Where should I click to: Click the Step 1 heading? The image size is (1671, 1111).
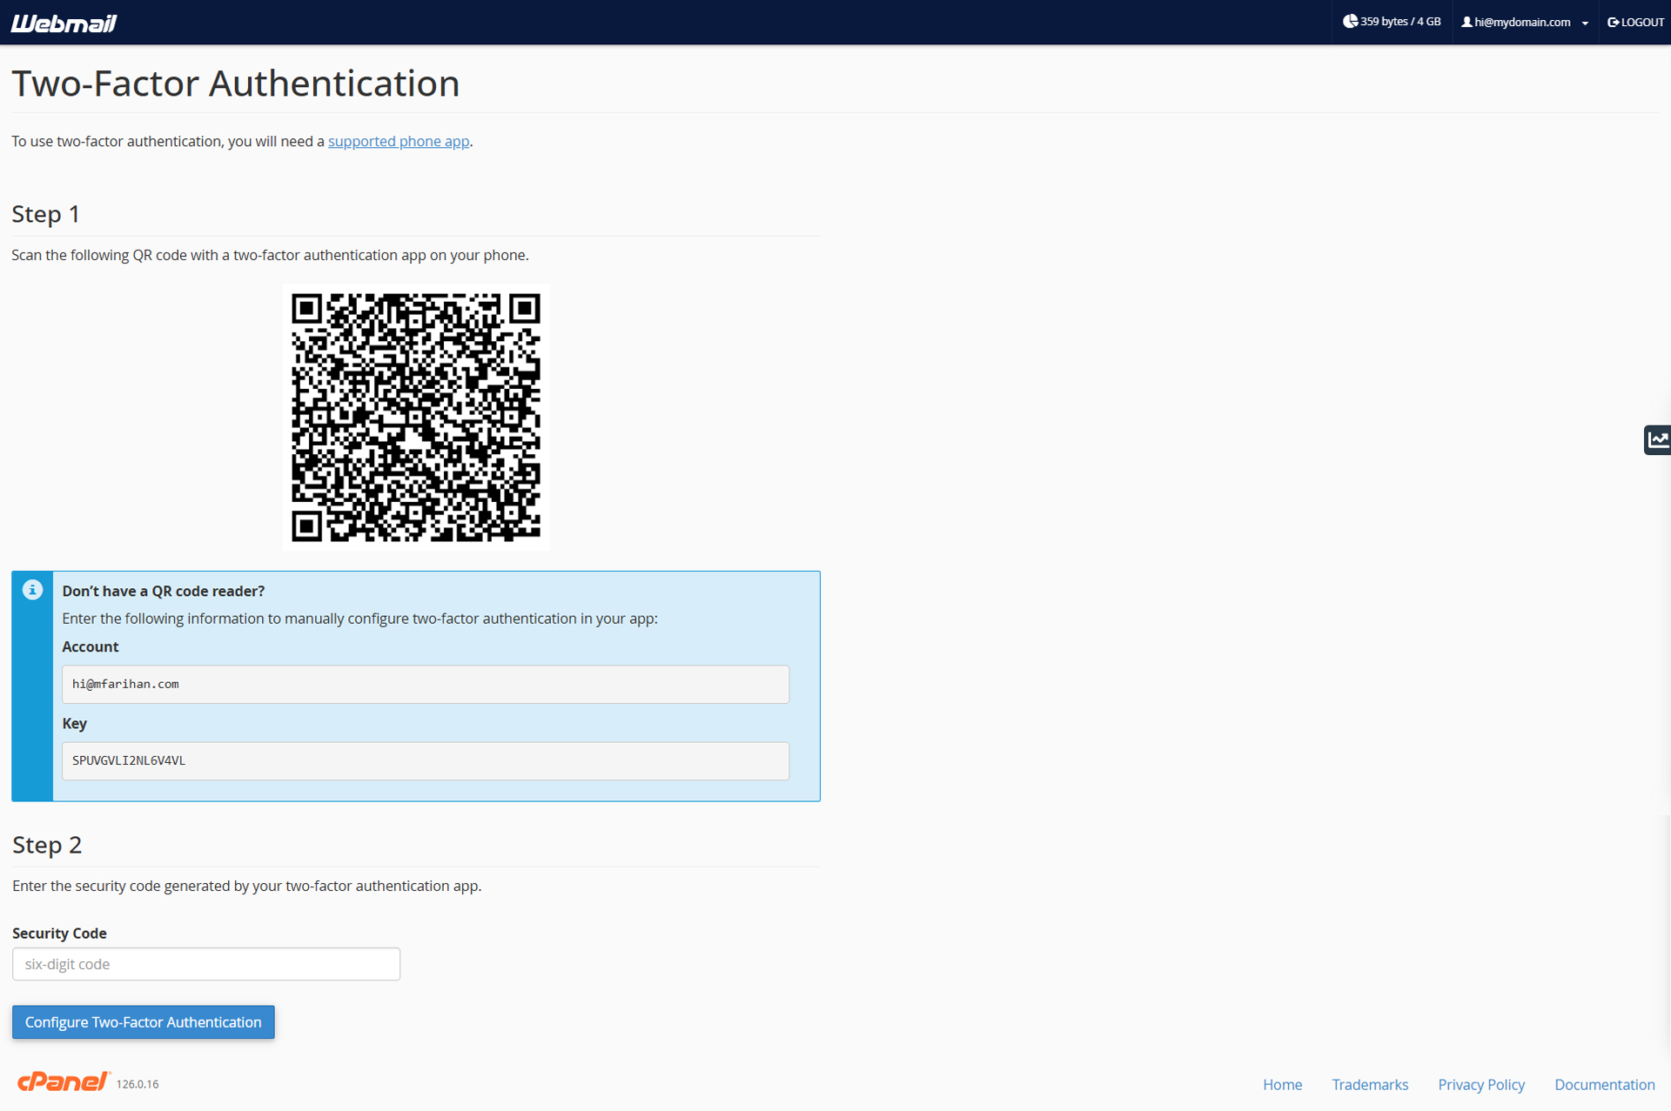[45, 214]
